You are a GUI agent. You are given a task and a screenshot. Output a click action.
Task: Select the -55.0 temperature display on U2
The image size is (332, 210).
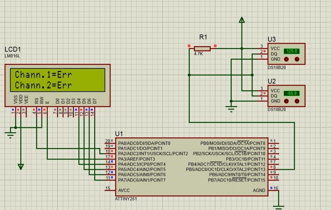tap(291, 93)
